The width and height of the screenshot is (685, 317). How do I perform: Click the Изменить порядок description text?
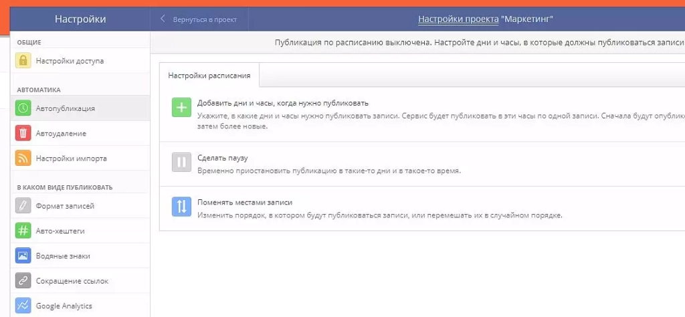(380, 215)
